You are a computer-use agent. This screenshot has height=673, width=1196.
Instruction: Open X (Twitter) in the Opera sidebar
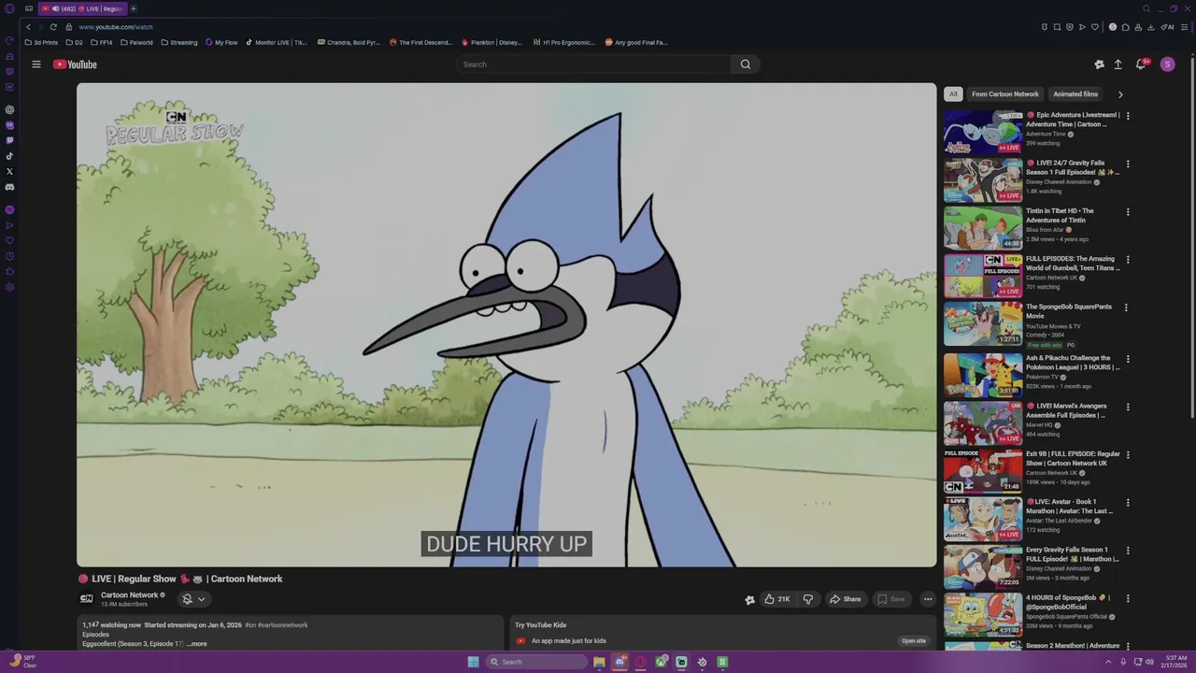tap(9, 171)
